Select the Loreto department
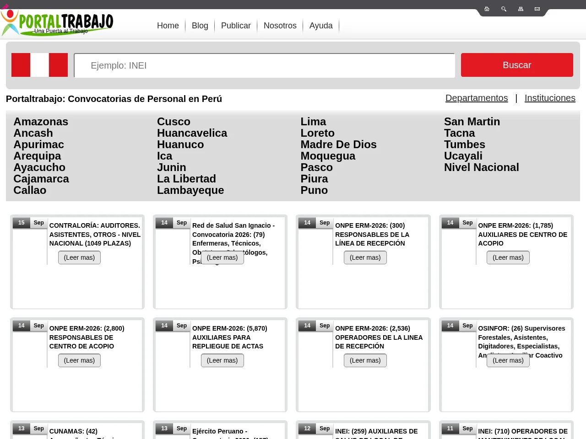Screen dimensions: 586x439 pyautogui.click(x=317, y=133)
